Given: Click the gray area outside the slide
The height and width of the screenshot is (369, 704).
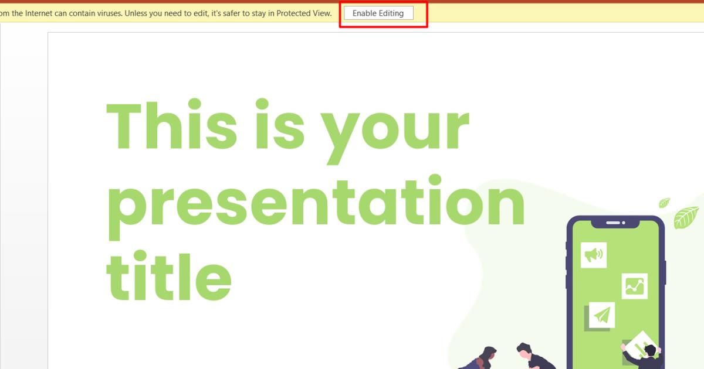Looking at the screenshot, I should click(23, 176).
